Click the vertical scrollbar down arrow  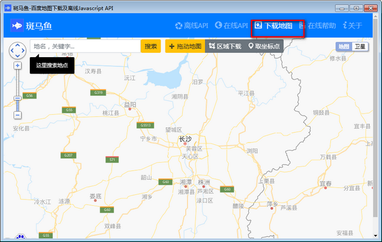(375, 236)
